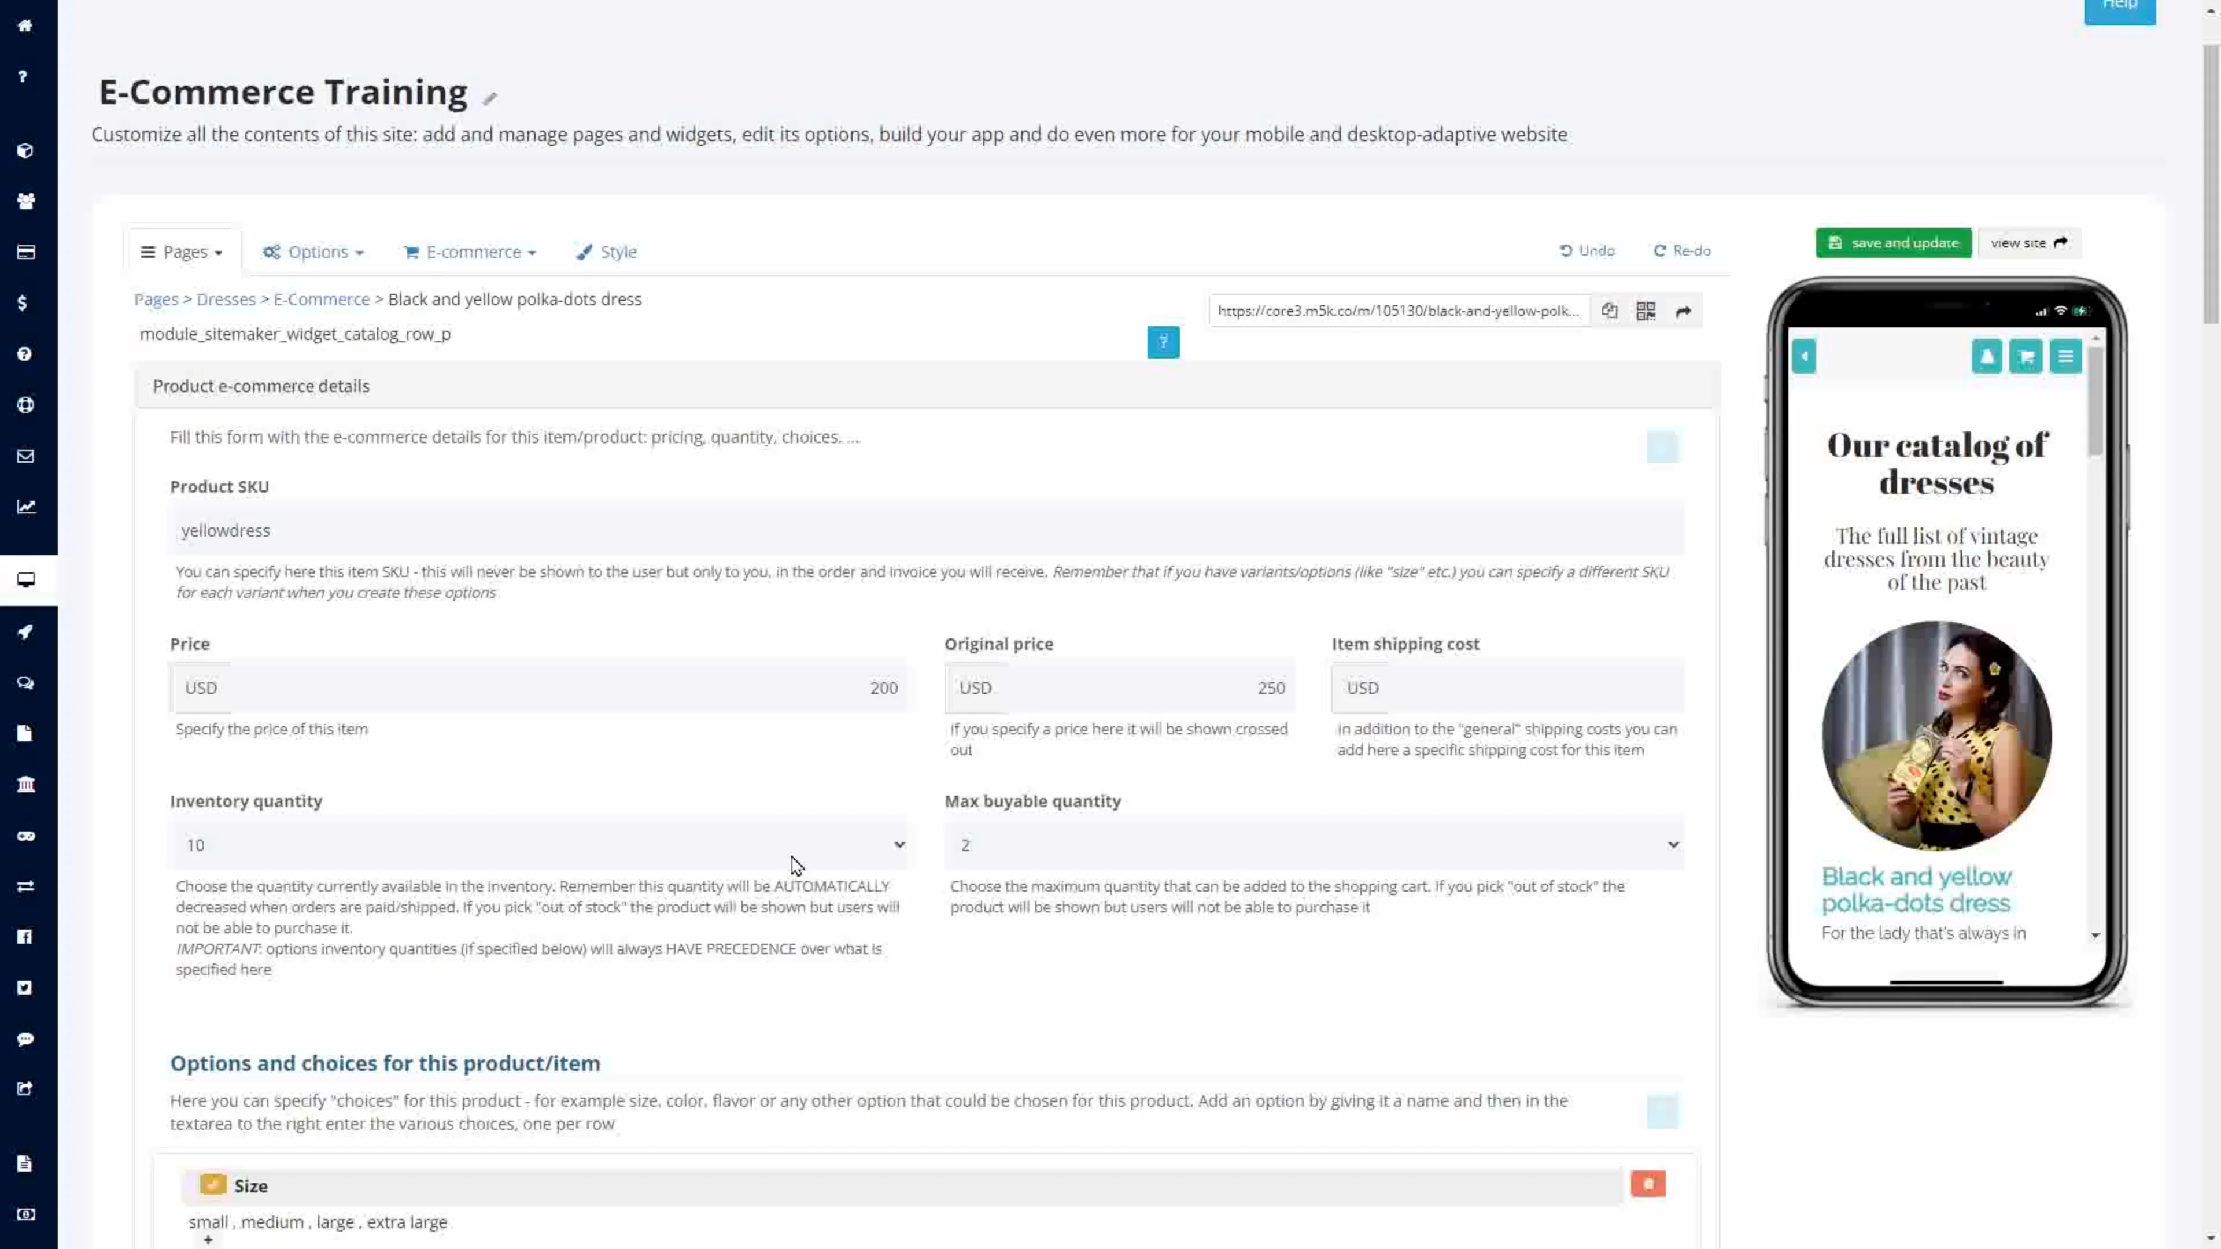Click the Twitter icon in the sidebar
This screenshot has width=2221, height=1249.
click(x=25, y=988)
